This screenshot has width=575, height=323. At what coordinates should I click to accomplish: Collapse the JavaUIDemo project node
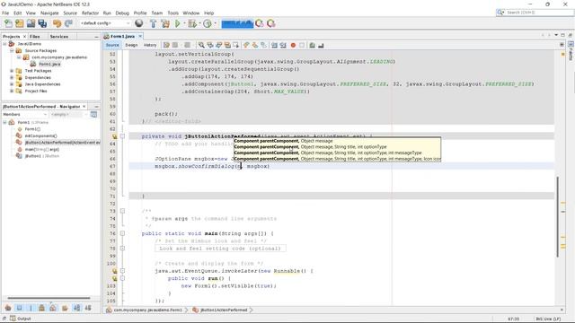point(4,44)
